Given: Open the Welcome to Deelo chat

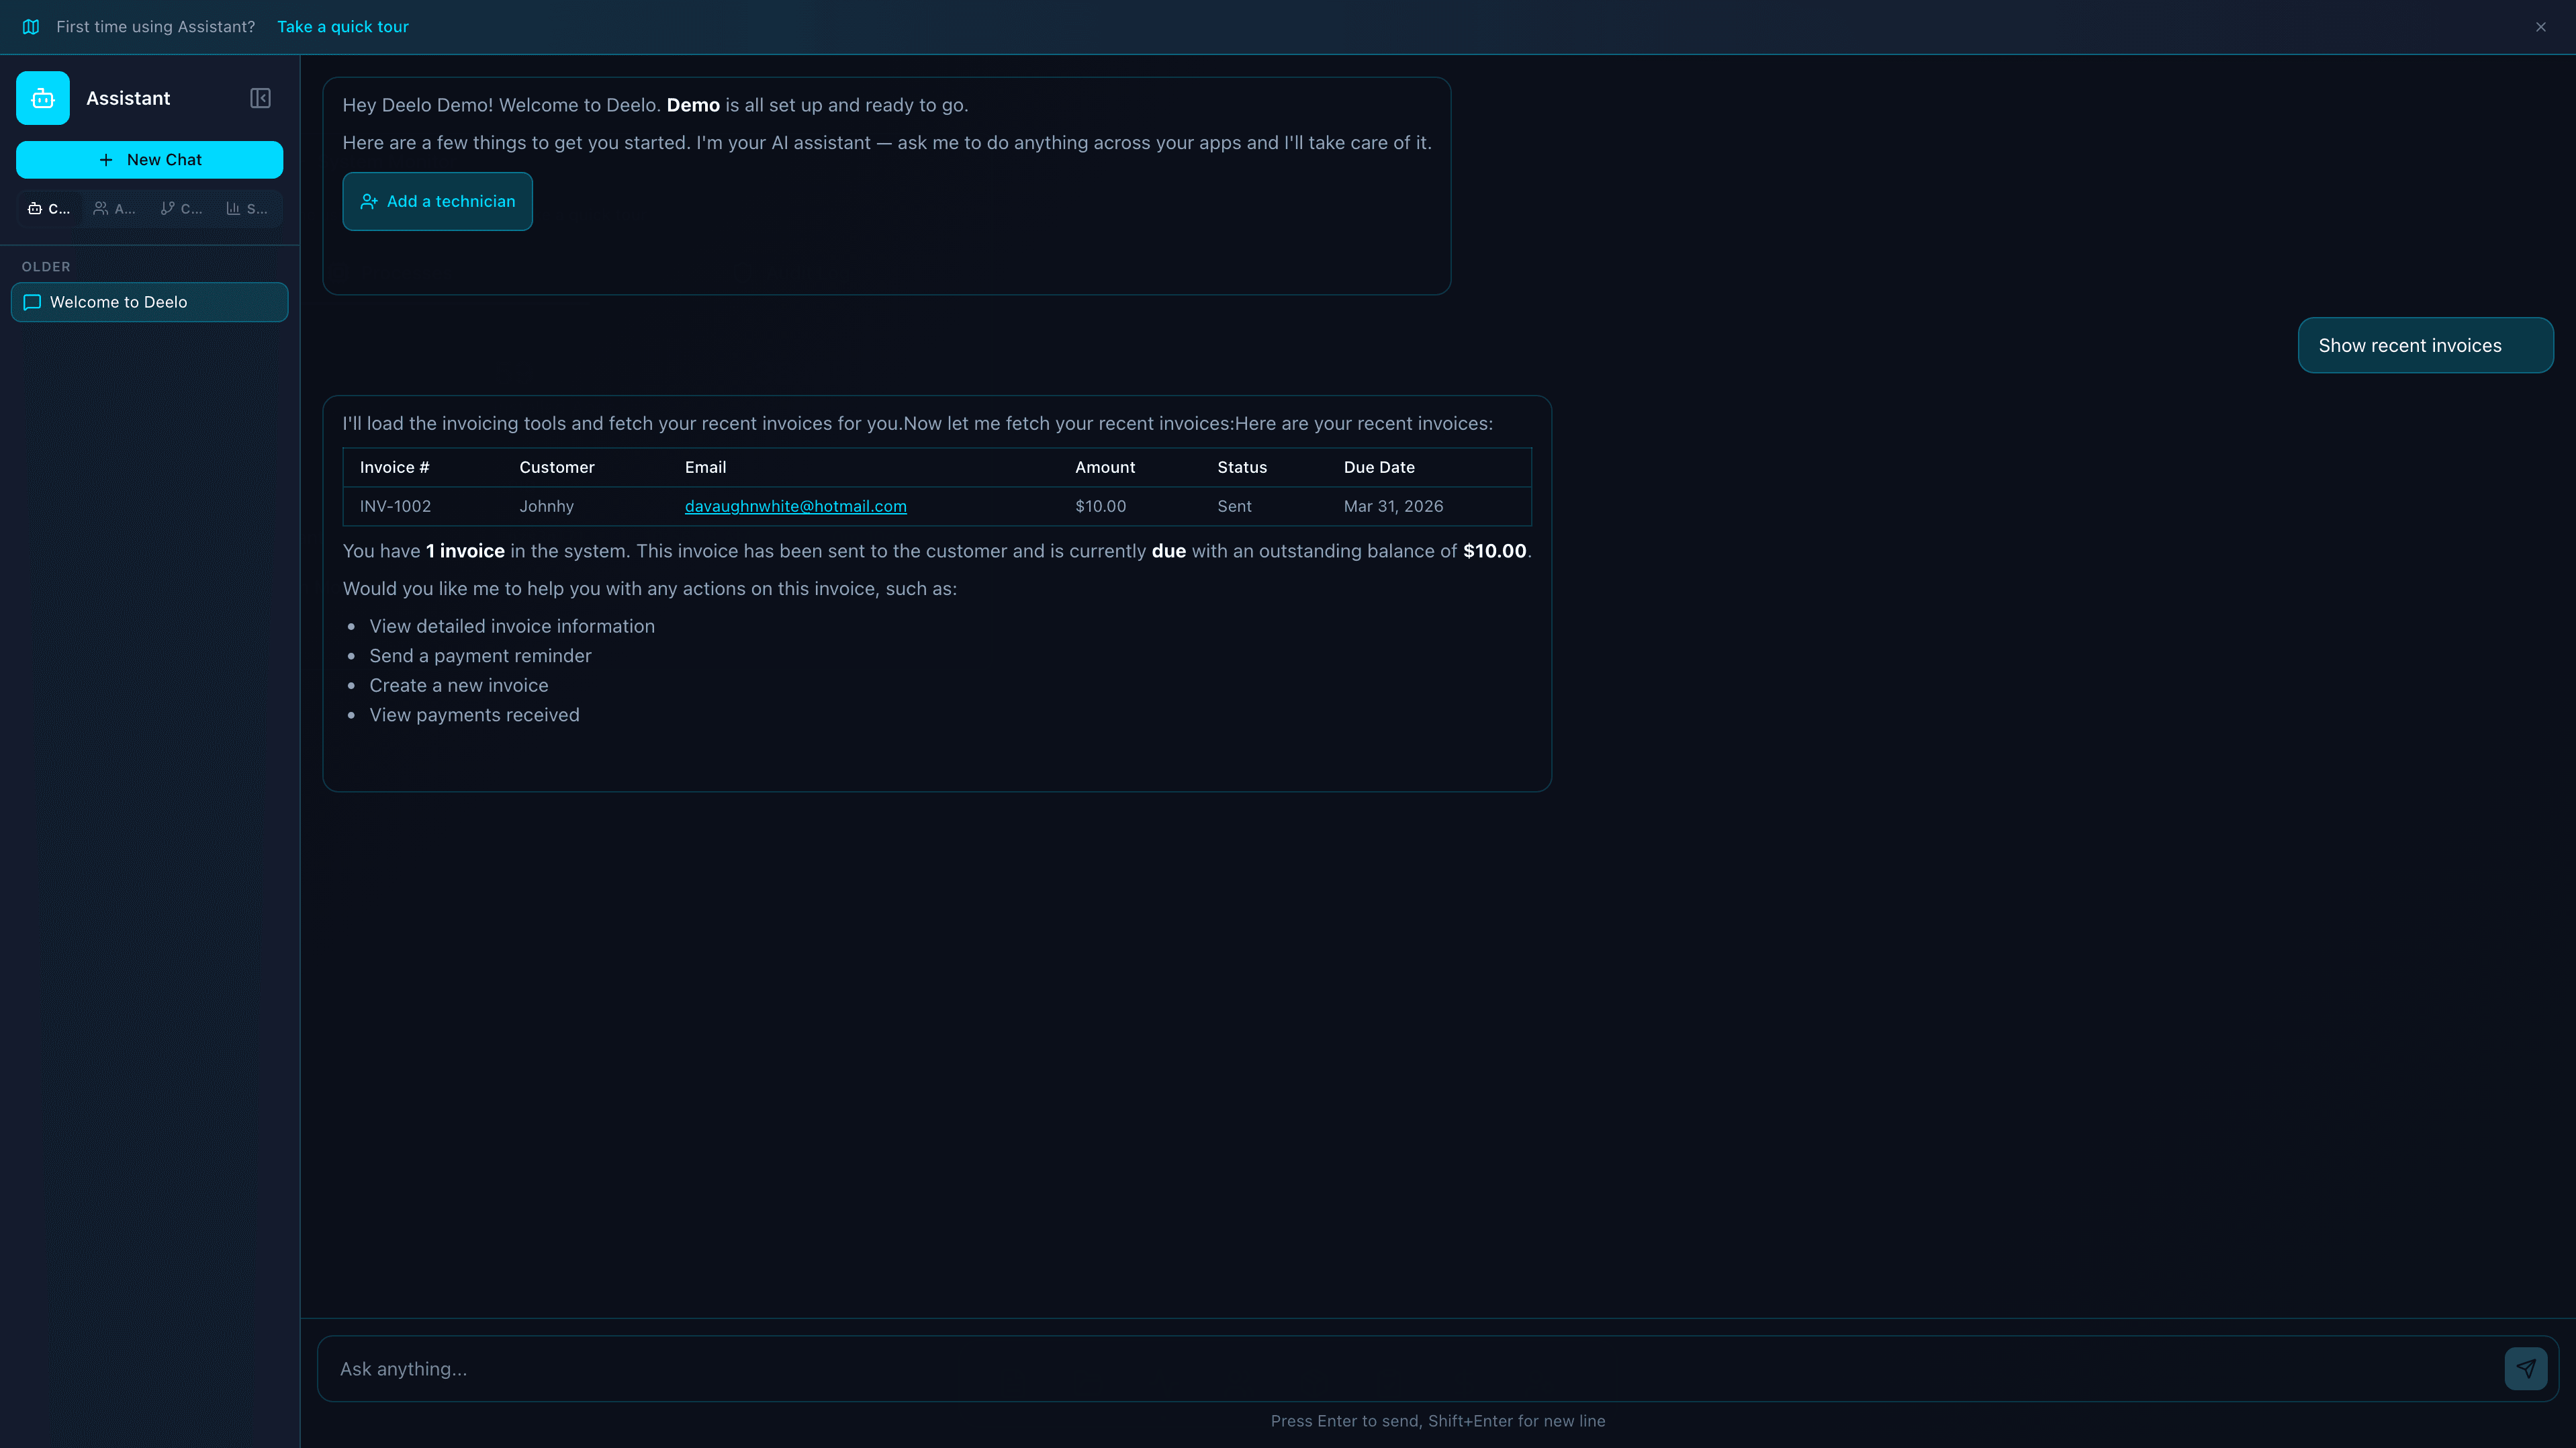Looking at the screenshot, I should tap(150, 302).
